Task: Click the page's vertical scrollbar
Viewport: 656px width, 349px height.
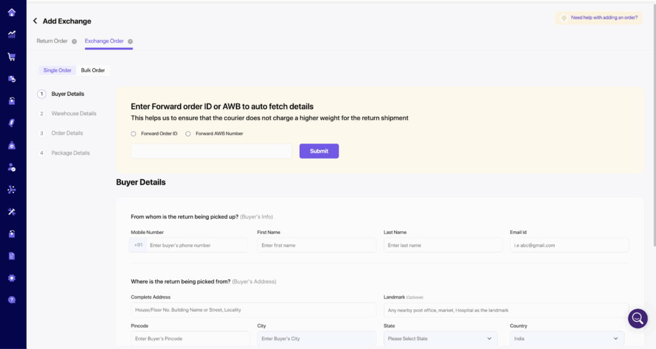Action: (x=653, y=128)
